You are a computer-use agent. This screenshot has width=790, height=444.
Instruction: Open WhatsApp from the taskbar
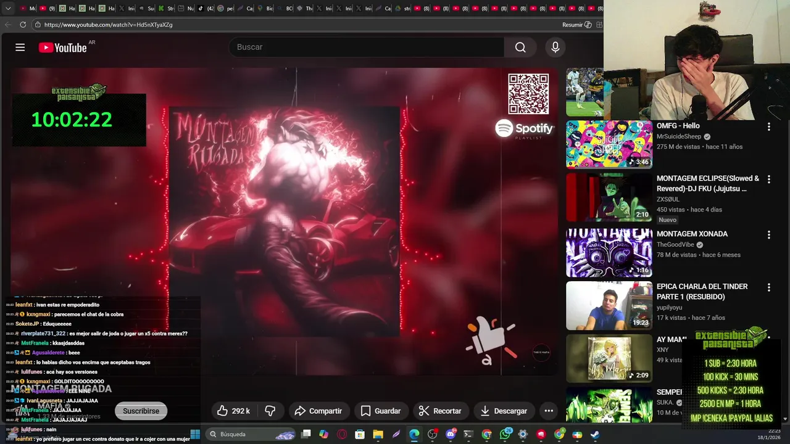point(505,434)
